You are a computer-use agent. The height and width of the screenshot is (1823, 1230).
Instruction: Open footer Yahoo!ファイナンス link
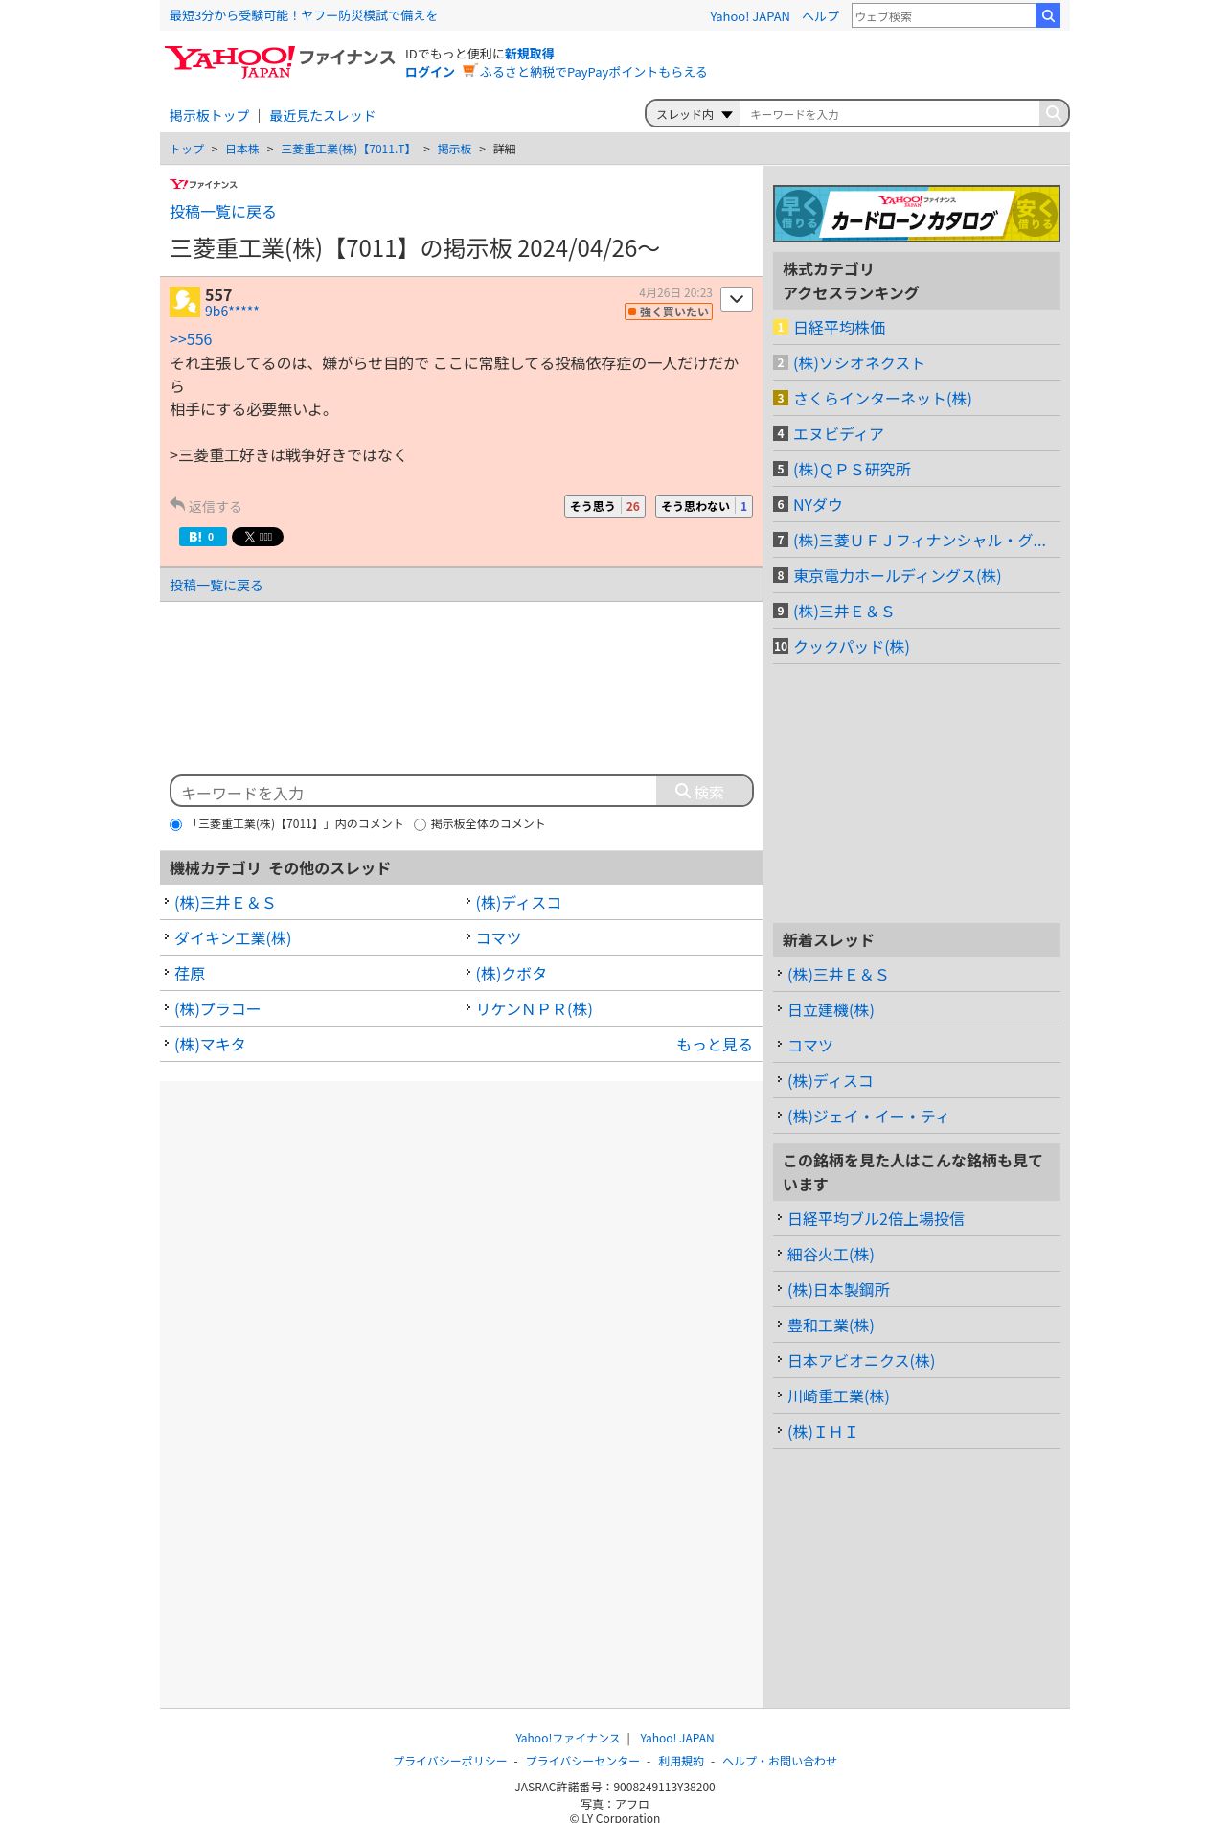pyautogui.click(x=567, y=1738)
